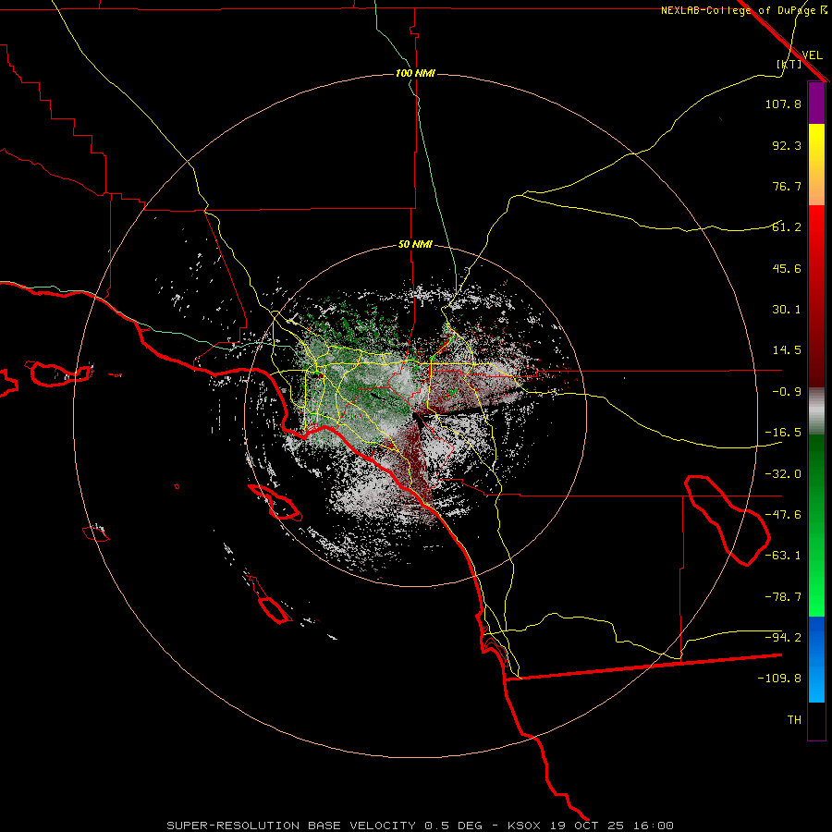832x832 pixels.
Task: Click the Salton Sea outline on the map
Action: pos(727,520)
